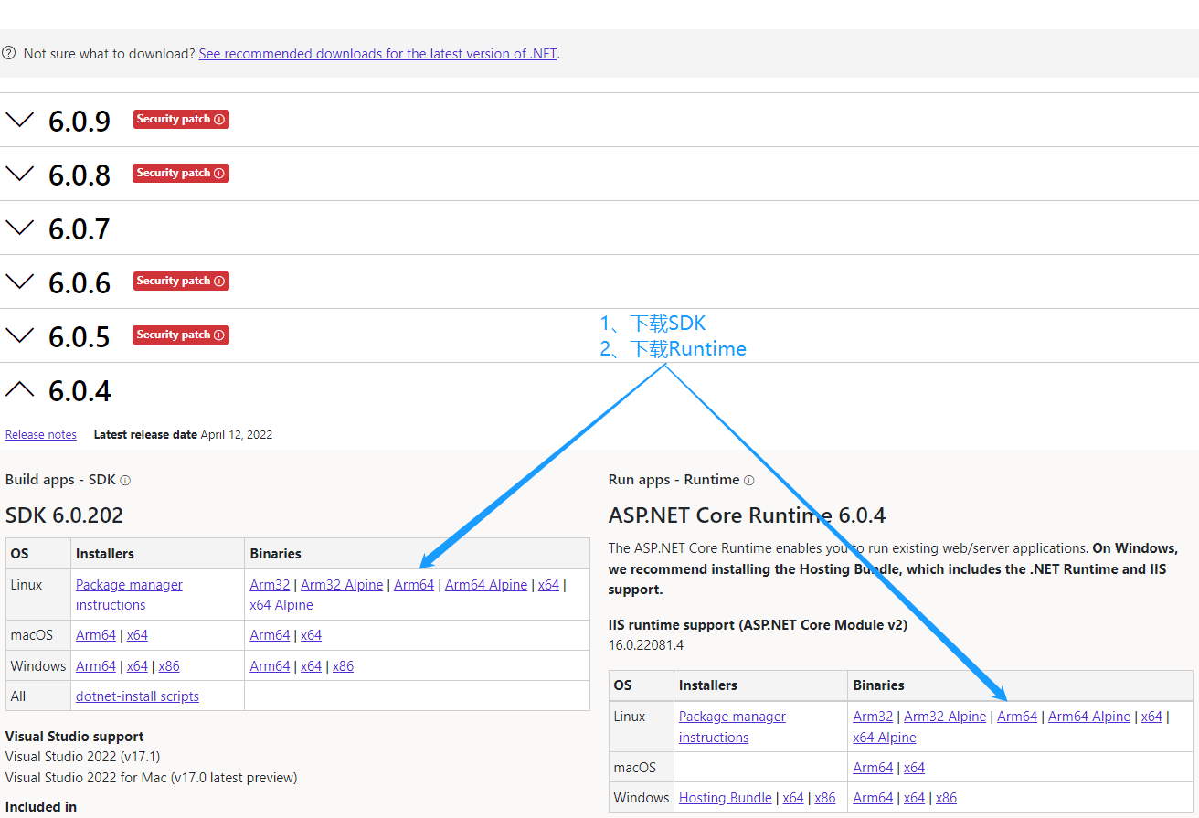Download SDK Windows x64 installer
The image size is (1199, 818).
137,666
